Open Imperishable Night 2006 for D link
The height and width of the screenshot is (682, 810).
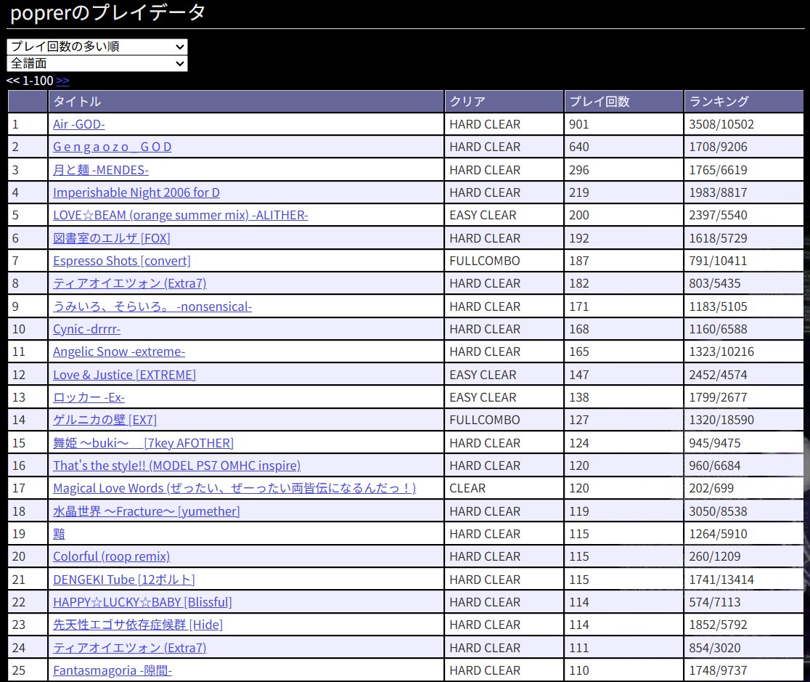coord(136,192)
